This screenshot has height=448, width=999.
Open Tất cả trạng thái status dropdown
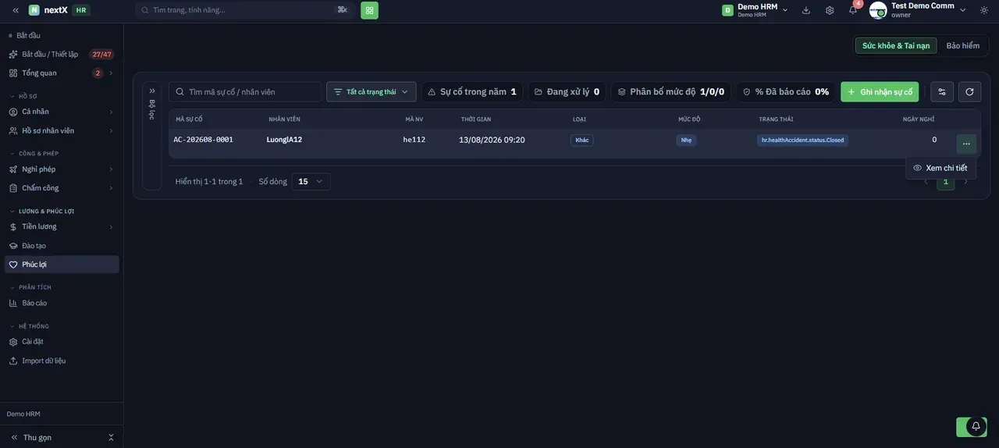click(372, 92)
